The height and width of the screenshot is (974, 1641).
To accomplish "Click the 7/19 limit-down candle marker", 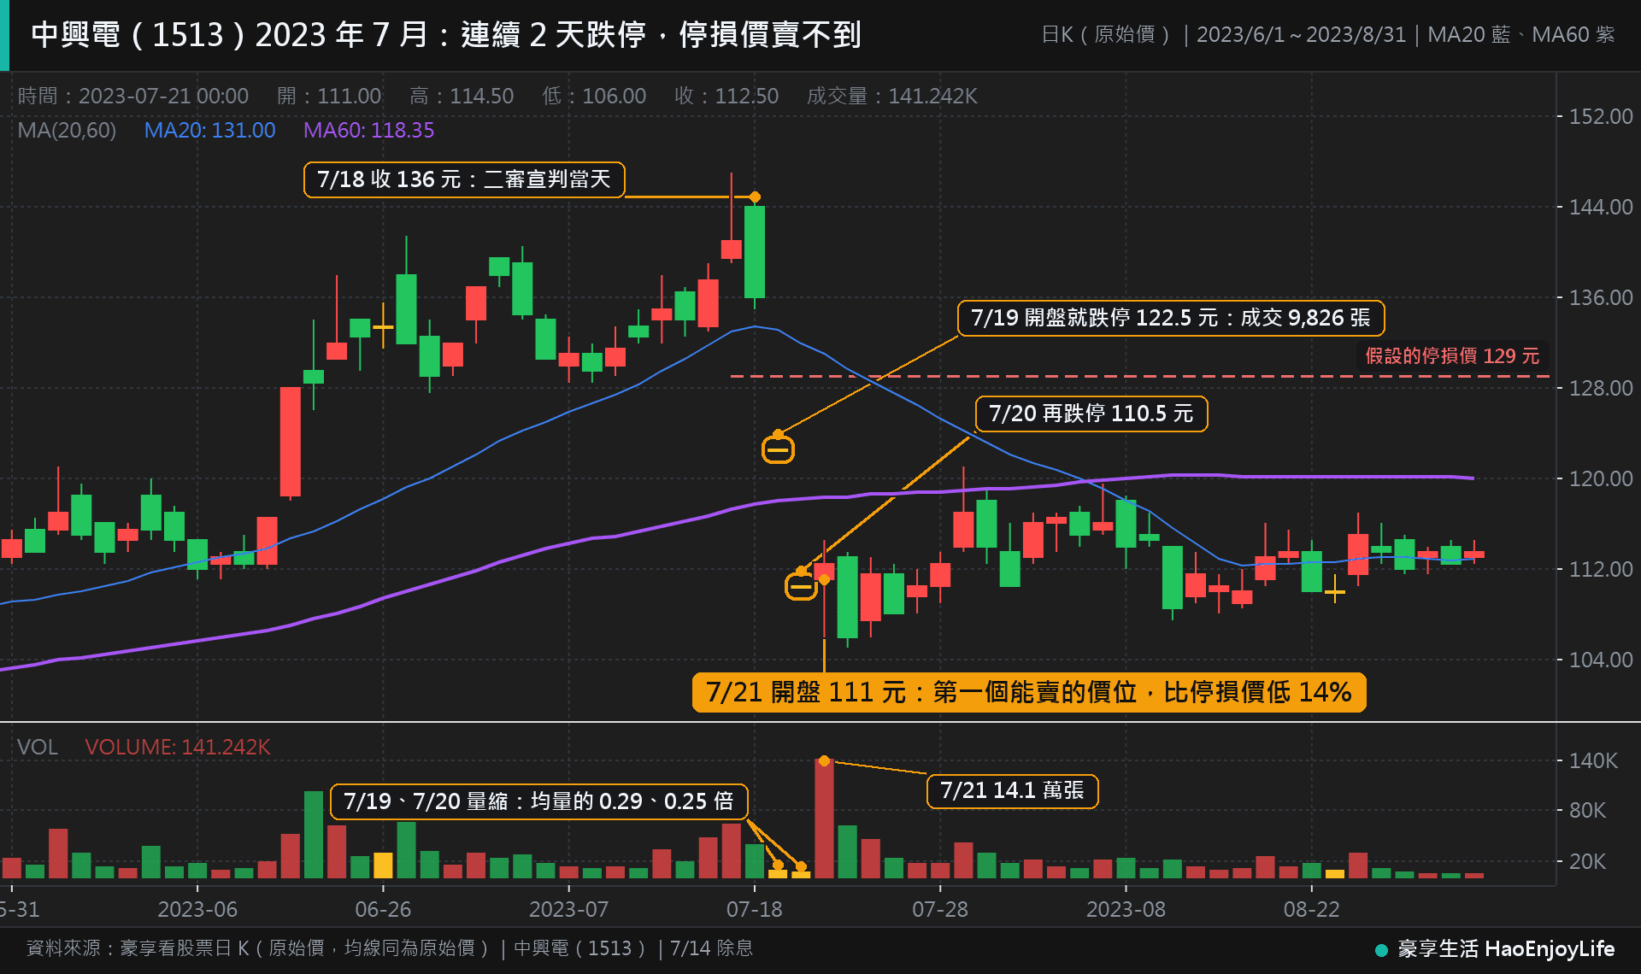I will tap(778, 449).
